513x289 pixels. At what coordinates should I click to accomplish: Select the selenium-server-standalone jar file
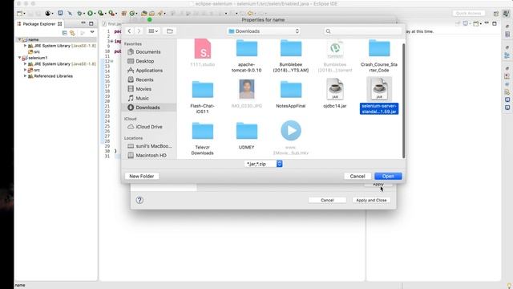click(379, 96)
